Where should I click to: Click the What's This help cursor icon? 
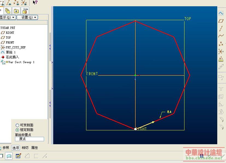(35, 2)
